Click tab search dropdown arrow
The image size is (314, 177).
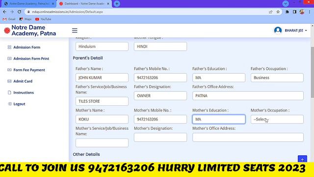click(286, 3)
